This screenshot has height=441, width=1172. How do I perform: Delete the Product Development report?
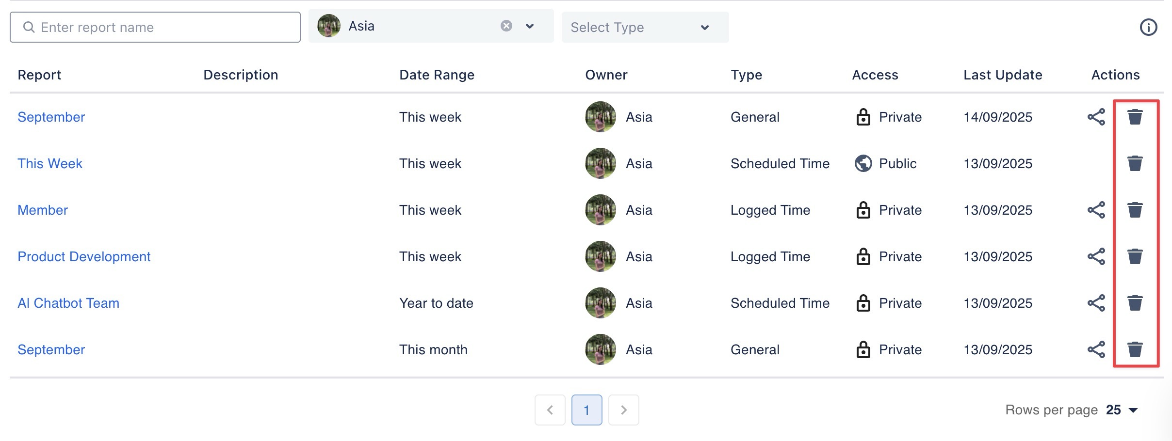pyautogui.click(x=1135, y=256)
